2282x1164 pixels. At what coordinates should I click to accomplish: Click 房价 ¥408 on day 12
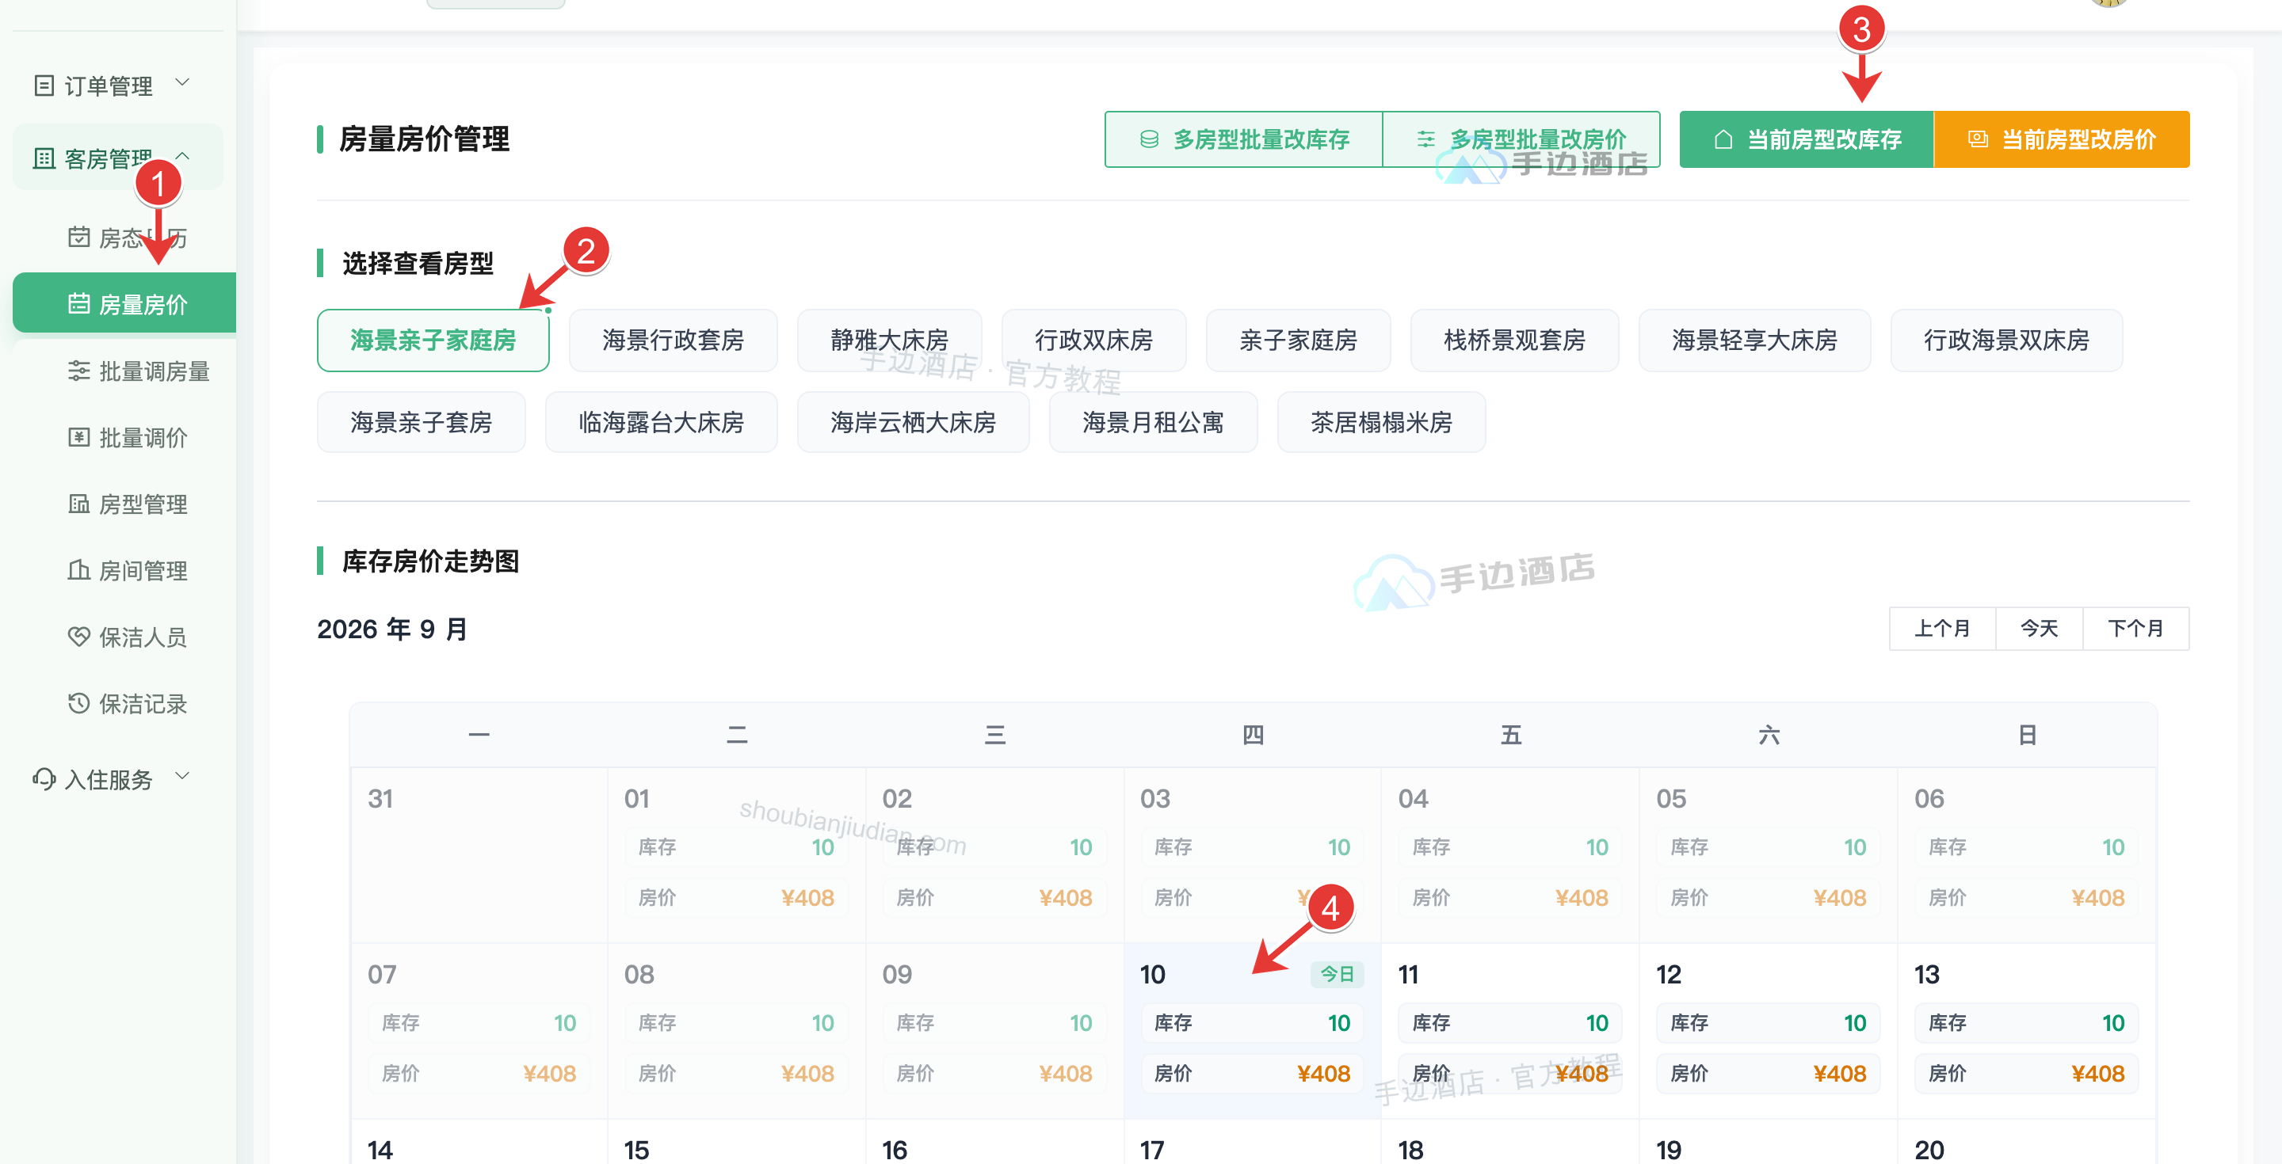pos(1769,1074)
